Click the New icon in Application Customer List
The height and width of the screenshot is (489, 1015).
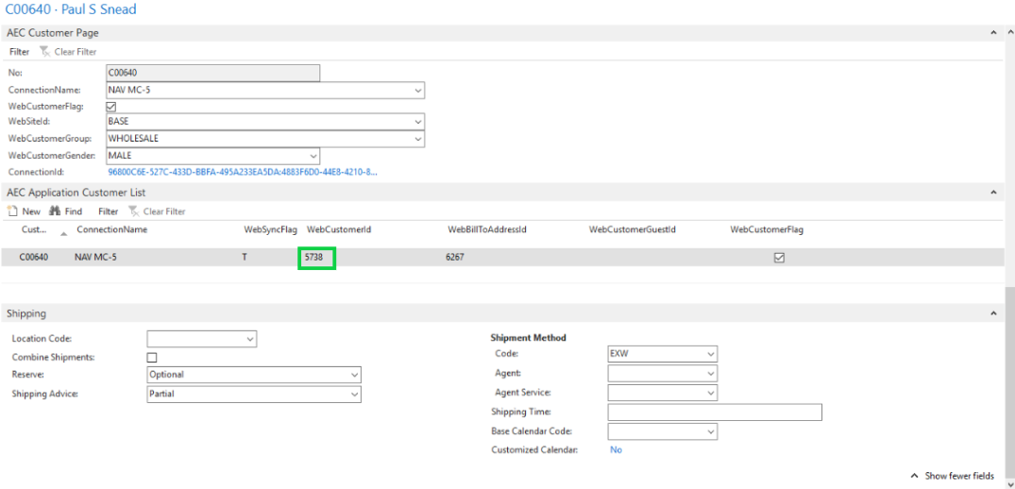pos(11,211)
